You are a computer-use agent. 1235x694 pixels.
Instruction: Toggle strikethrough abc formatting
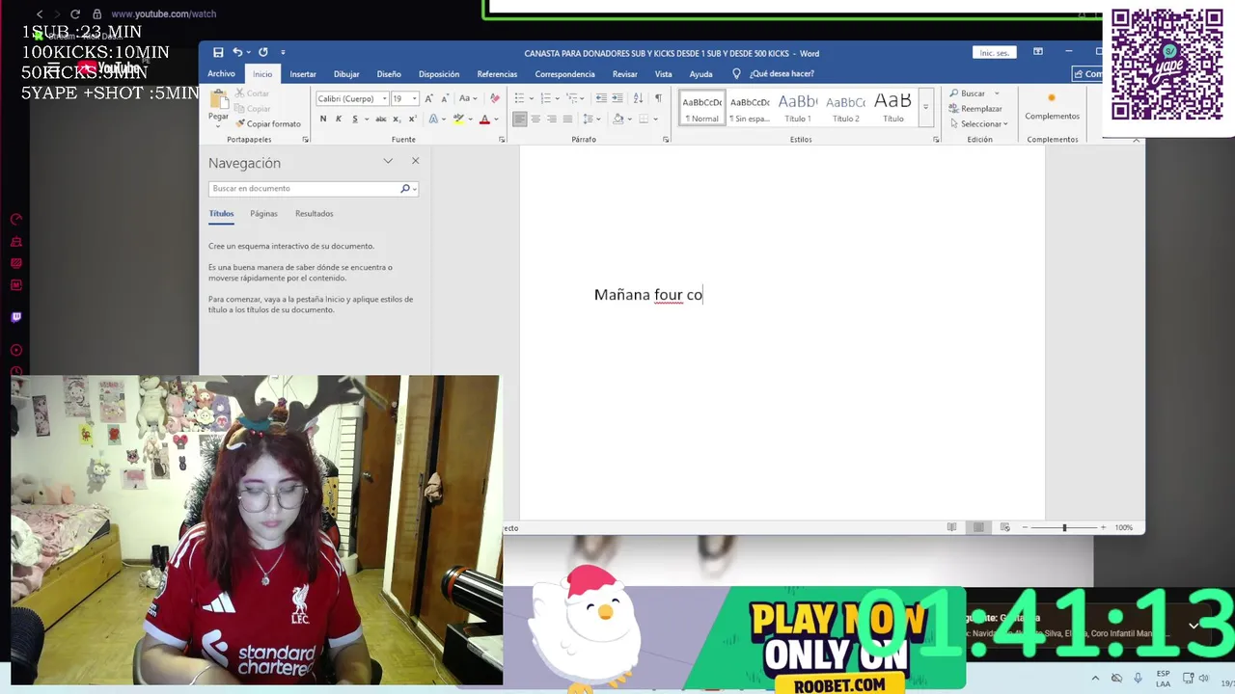(381, 119)
